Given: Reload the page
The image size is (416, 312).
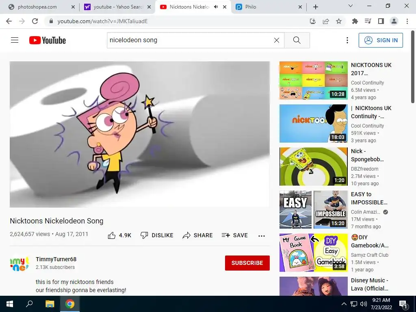Looking at the screenshot, I should click(x=35, y=21).
